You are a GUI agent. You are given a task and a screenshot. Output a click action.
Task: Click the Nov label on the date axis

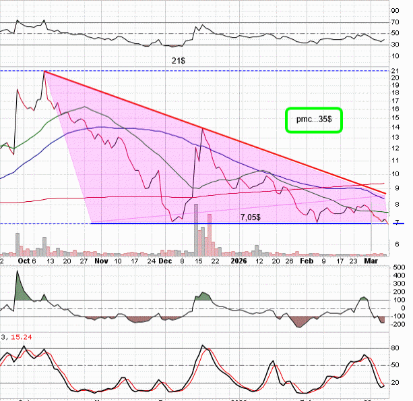pos(101,260)
